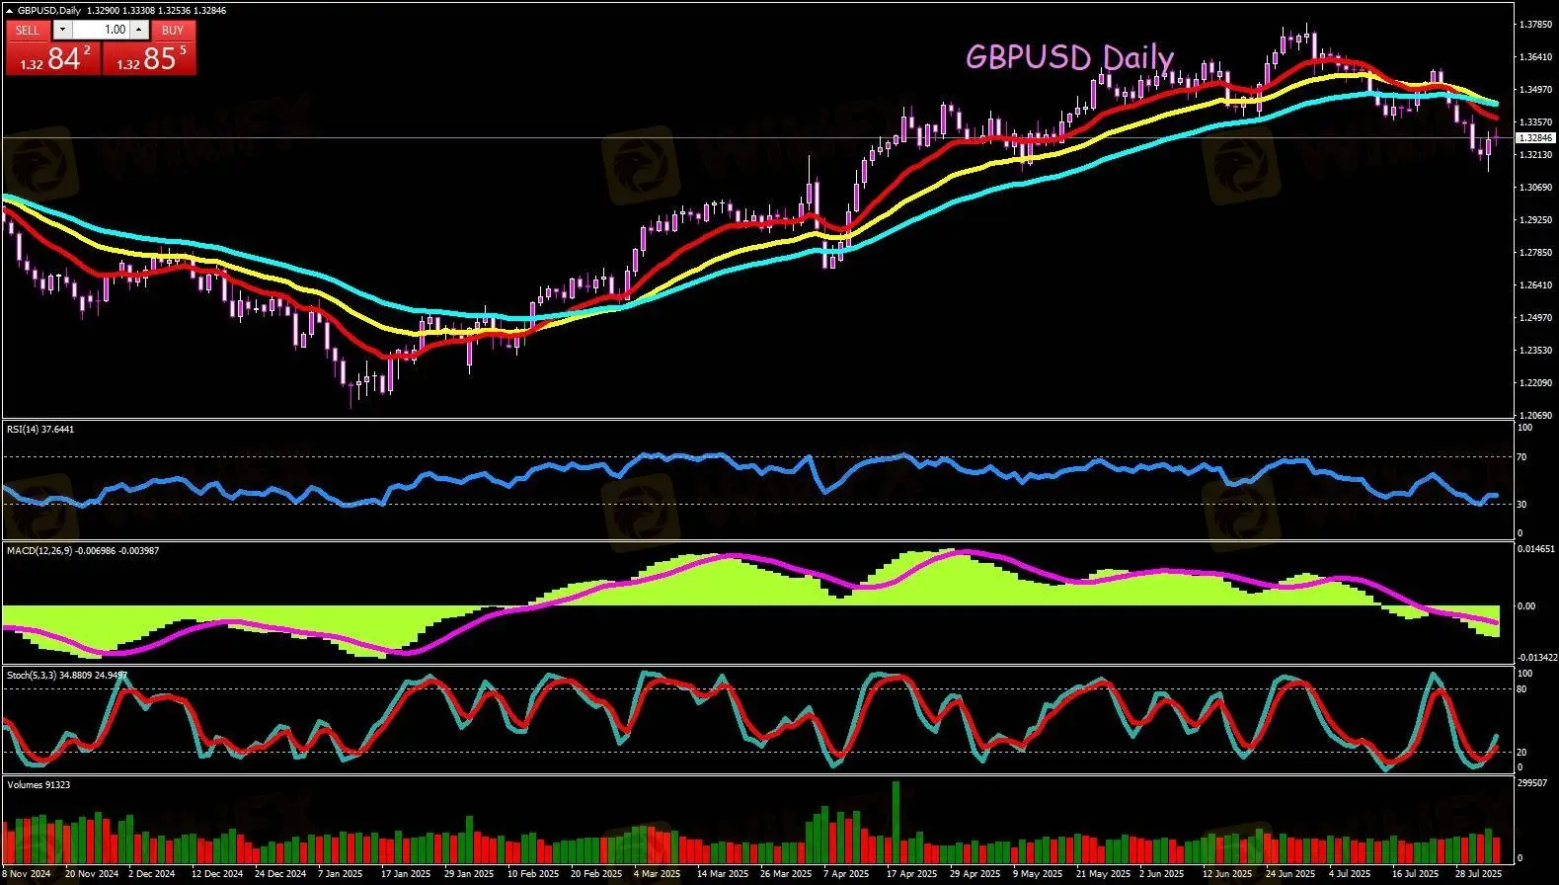Click the 7 Apr 2025 date label

click(845, 874)
